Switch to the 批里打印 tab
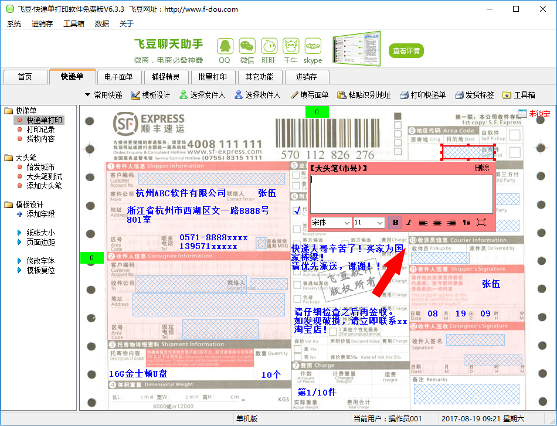The height and width of the screenshot is (426, 557). tap(212, 77)
